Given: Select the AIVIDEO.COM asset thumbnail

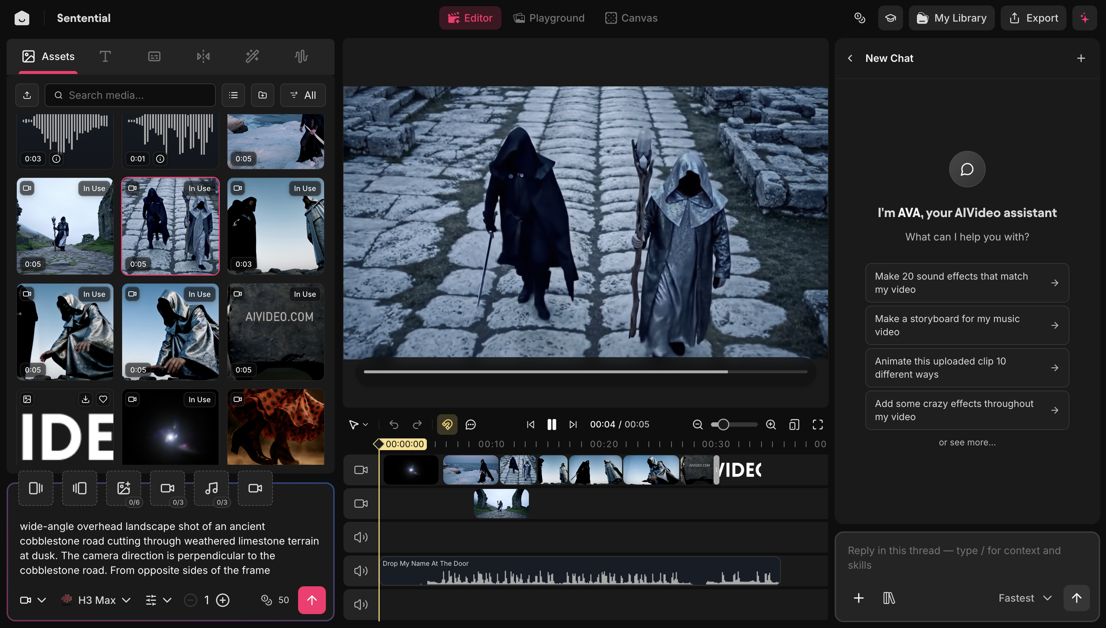Looking at the screenshot, I should (x=276, y=332).
